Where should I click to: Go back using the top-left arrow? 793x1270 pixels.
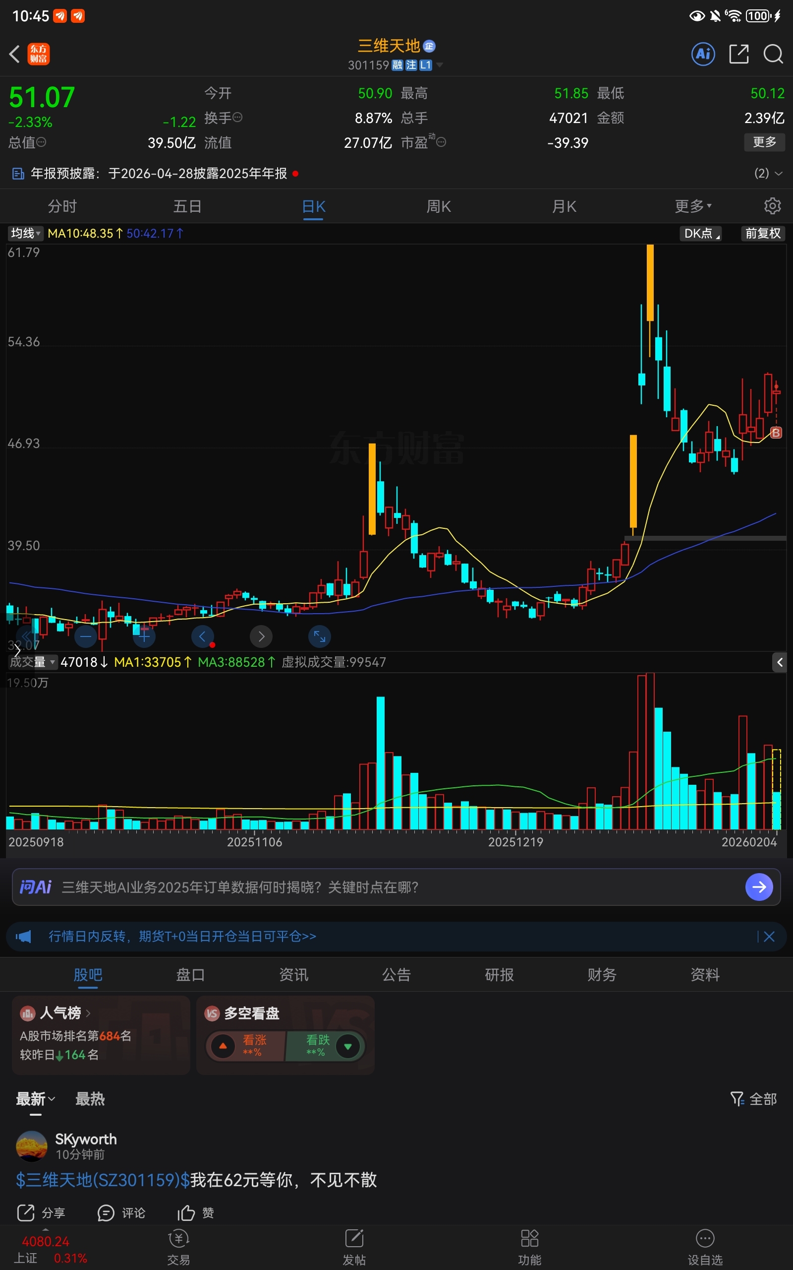point(15,54)
